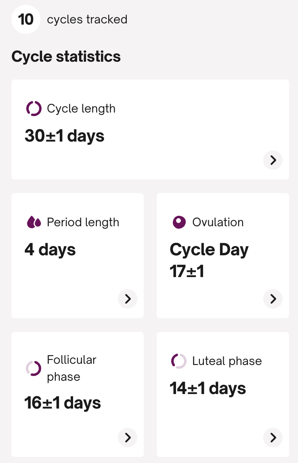Open Luteal phase details chevron
298x463 pixels.
[x=273, y=438]
